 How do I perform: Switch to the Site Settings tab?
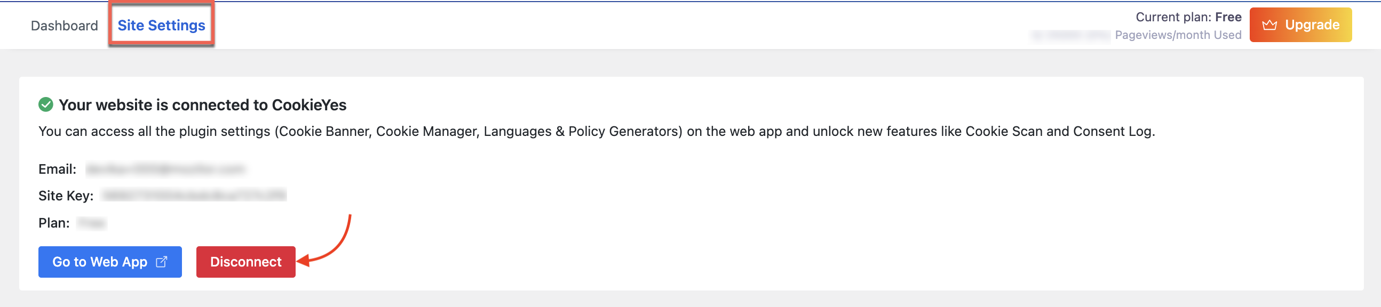point(161,25)
